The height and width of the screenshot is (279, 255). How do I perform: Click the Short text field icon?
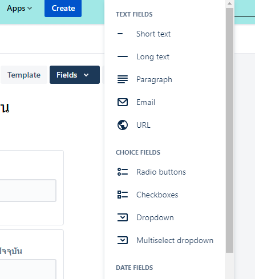(120, 34)
